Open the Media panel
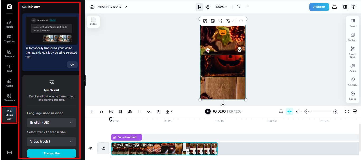This screenshot has width=361, height=160. [x=9, y=24]
